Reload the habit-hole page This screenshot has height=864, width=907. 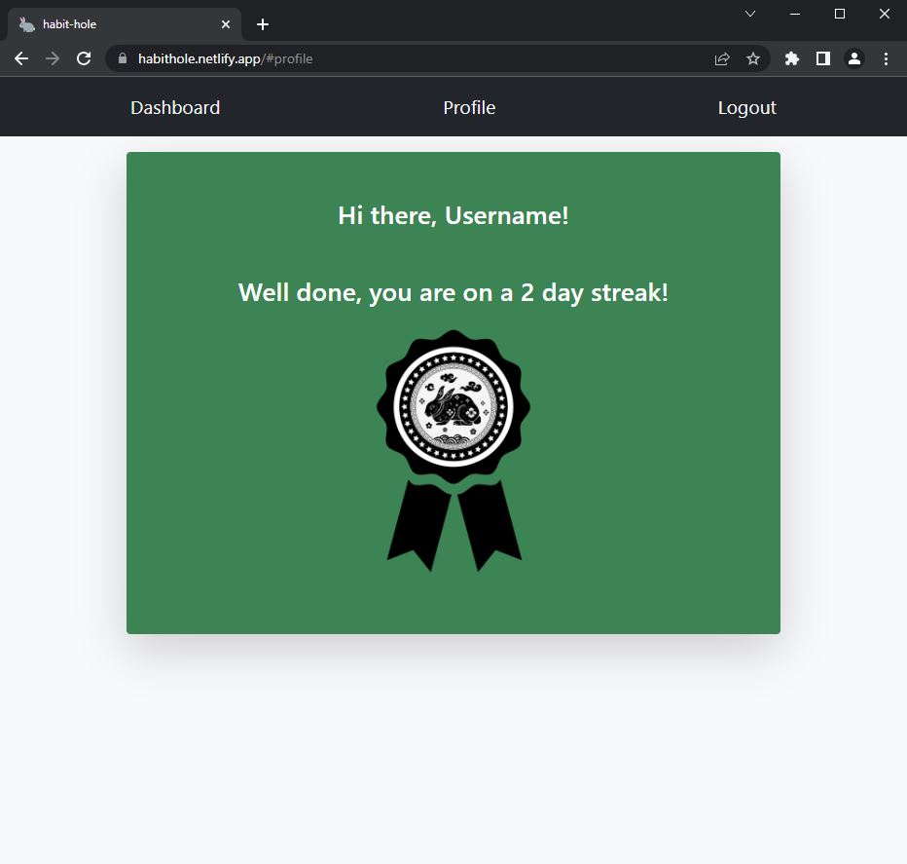tap(84, 58)
